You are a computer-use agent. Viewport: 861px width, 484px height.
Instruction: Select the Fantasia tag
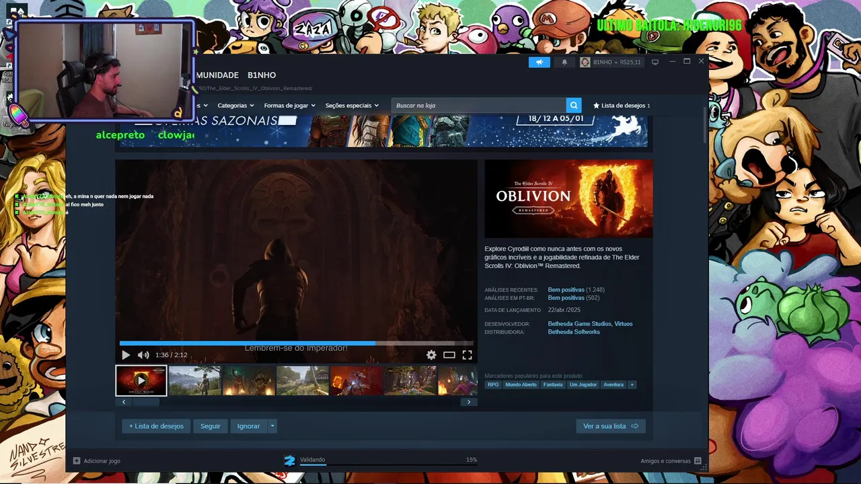coord(553,385)
